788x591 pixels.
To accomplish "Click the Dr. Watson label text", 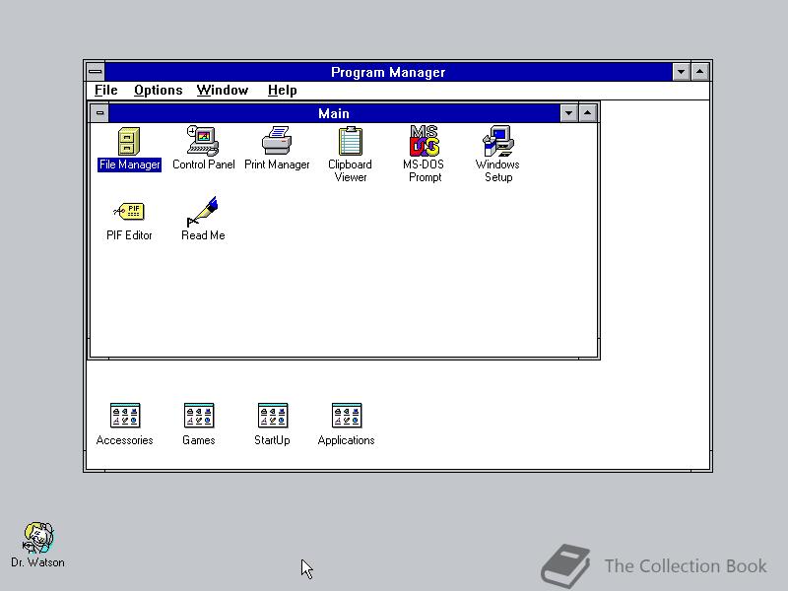I will pos(37,562).
